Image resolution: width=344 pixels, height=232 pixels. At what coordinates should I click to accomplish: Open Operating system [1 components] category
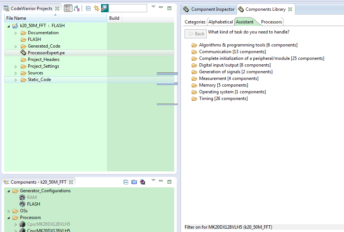coord(232,92)
